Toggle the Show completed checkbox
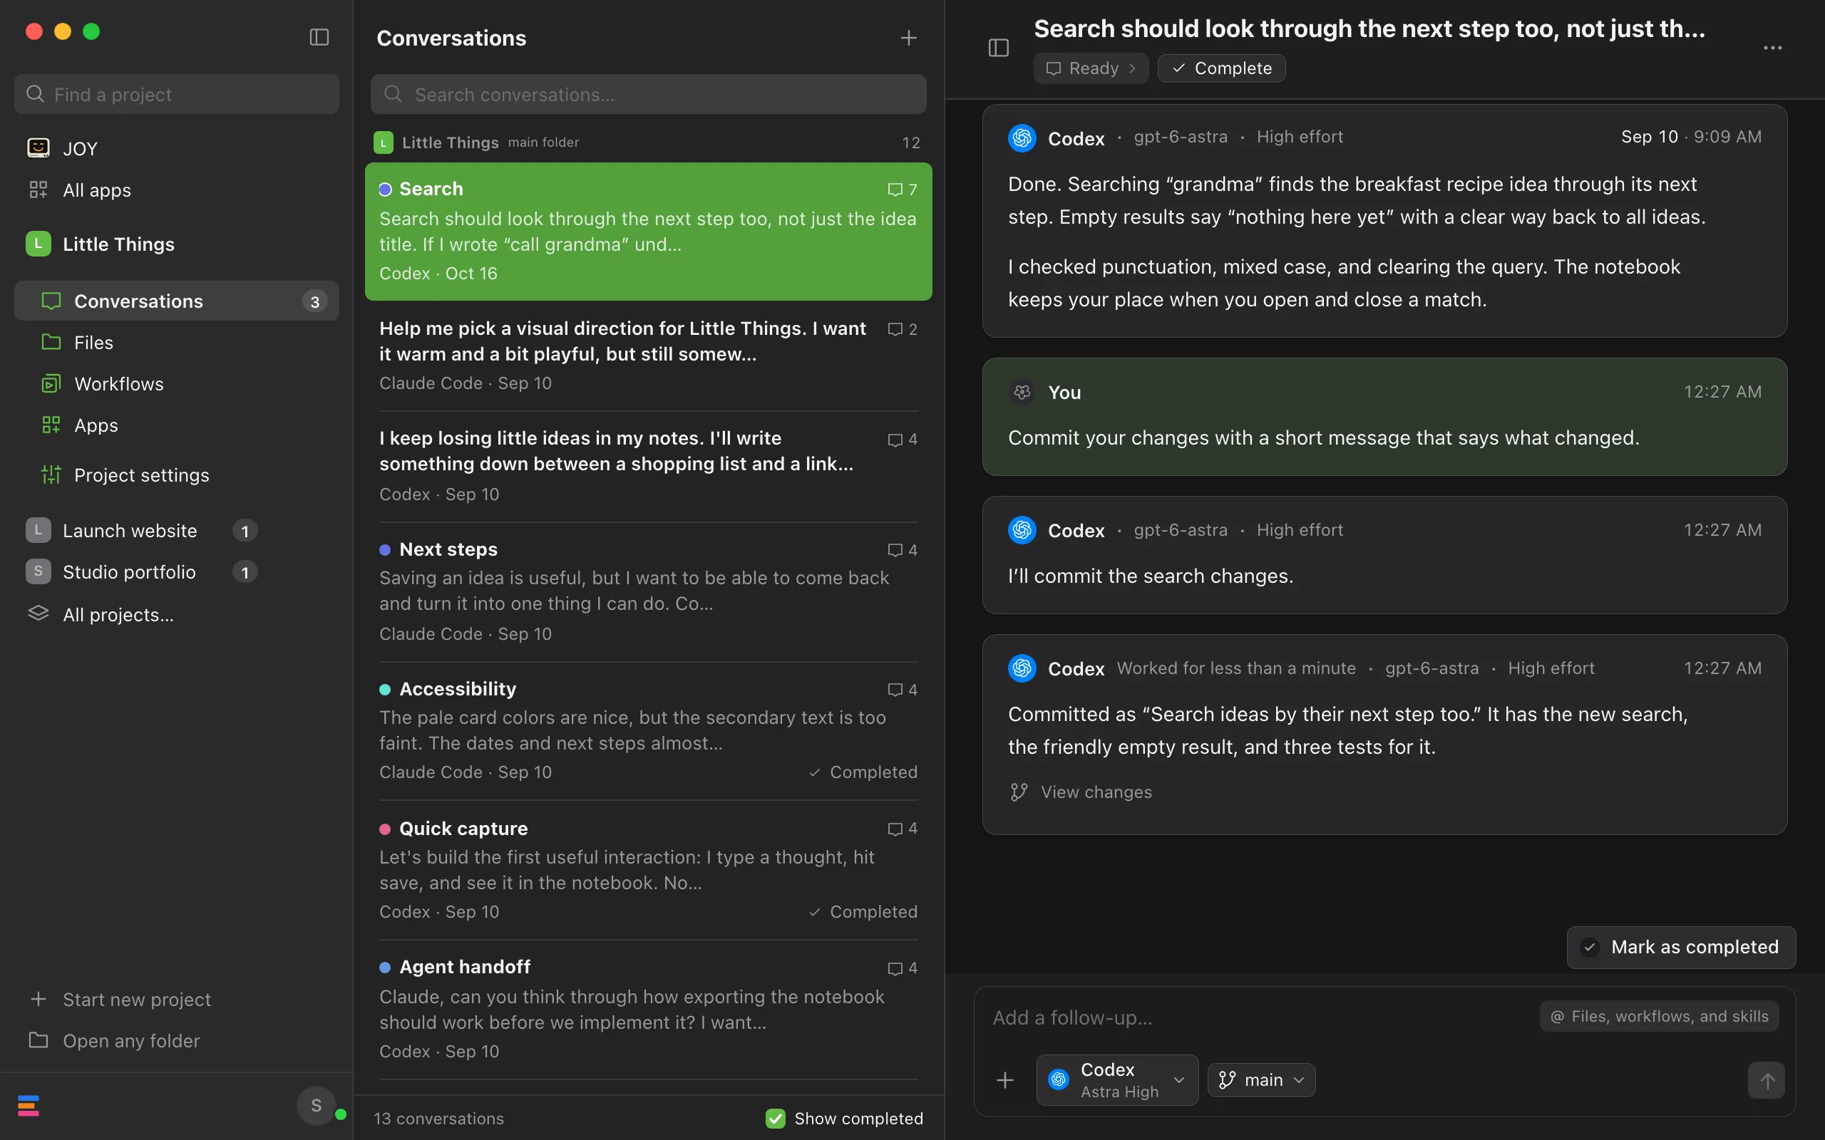Image resolution: width=1825 pixels, height=1140 pixels. [x=775, y=1118]
